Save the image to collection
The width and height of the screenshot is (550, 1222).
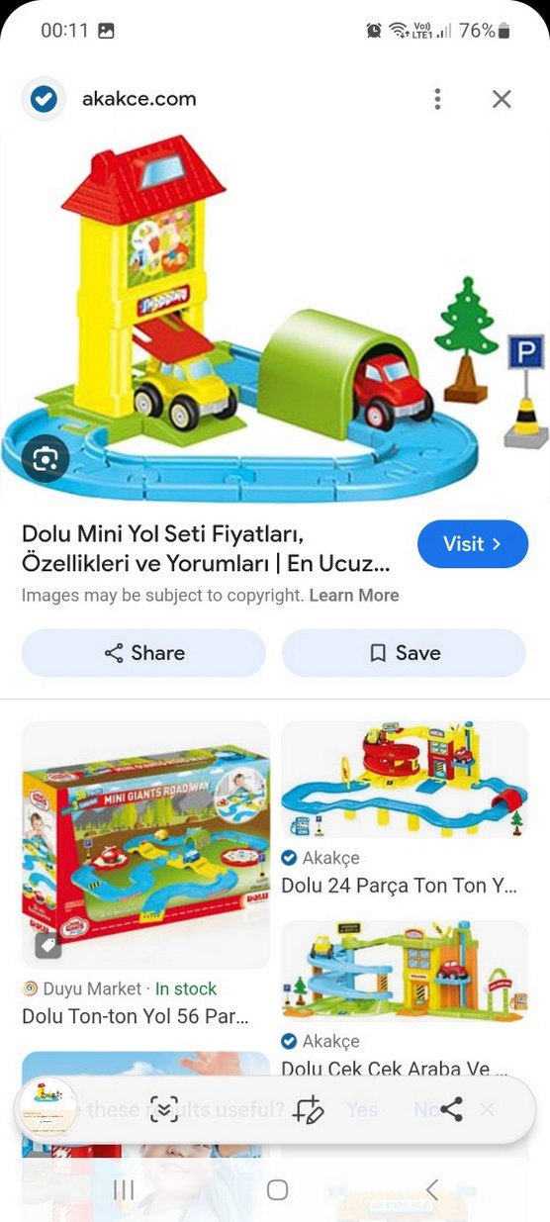pos(404,653)
